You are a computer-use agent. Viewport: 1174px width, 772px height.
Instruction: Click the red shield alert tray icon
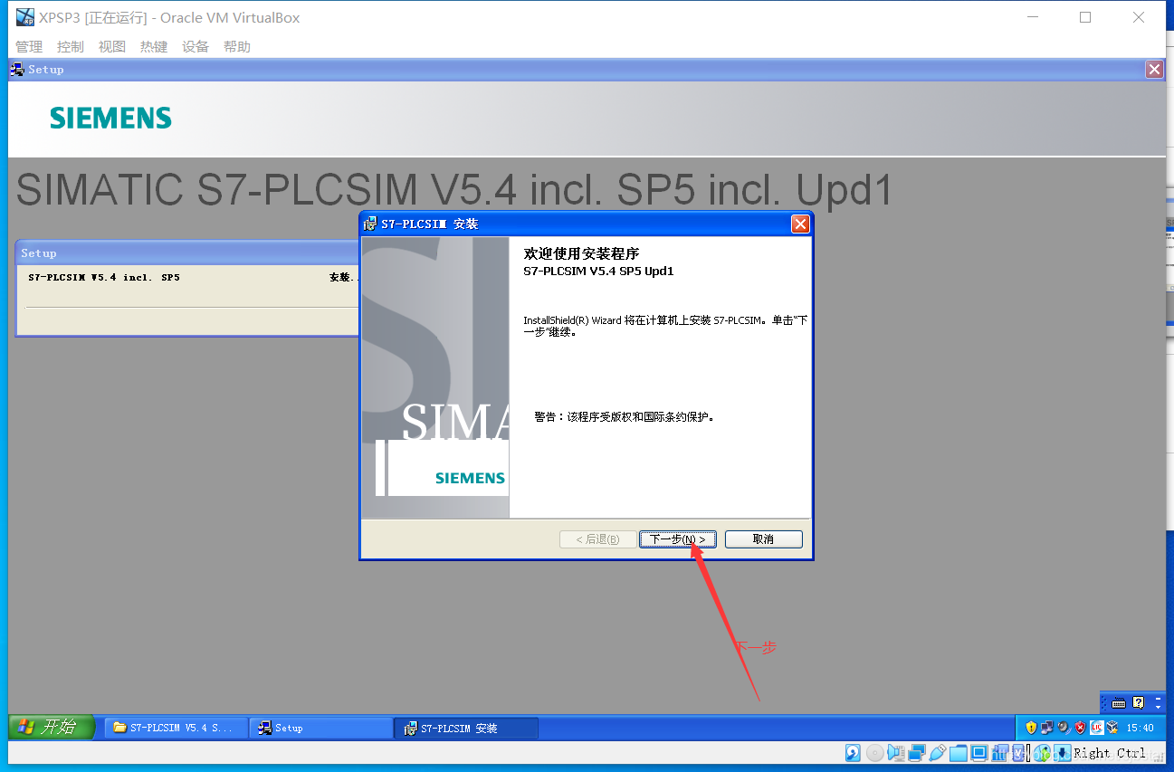[1080, 728]
